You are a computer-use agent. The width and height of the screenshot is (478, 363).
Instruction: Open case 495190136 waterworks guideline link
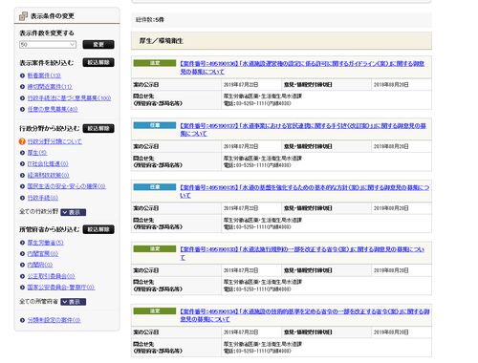pos(302,68)
